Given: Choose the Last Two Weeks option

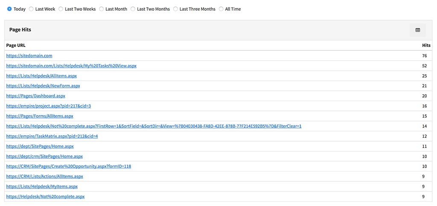Looking at the screenshot, I should click(61, 9).
